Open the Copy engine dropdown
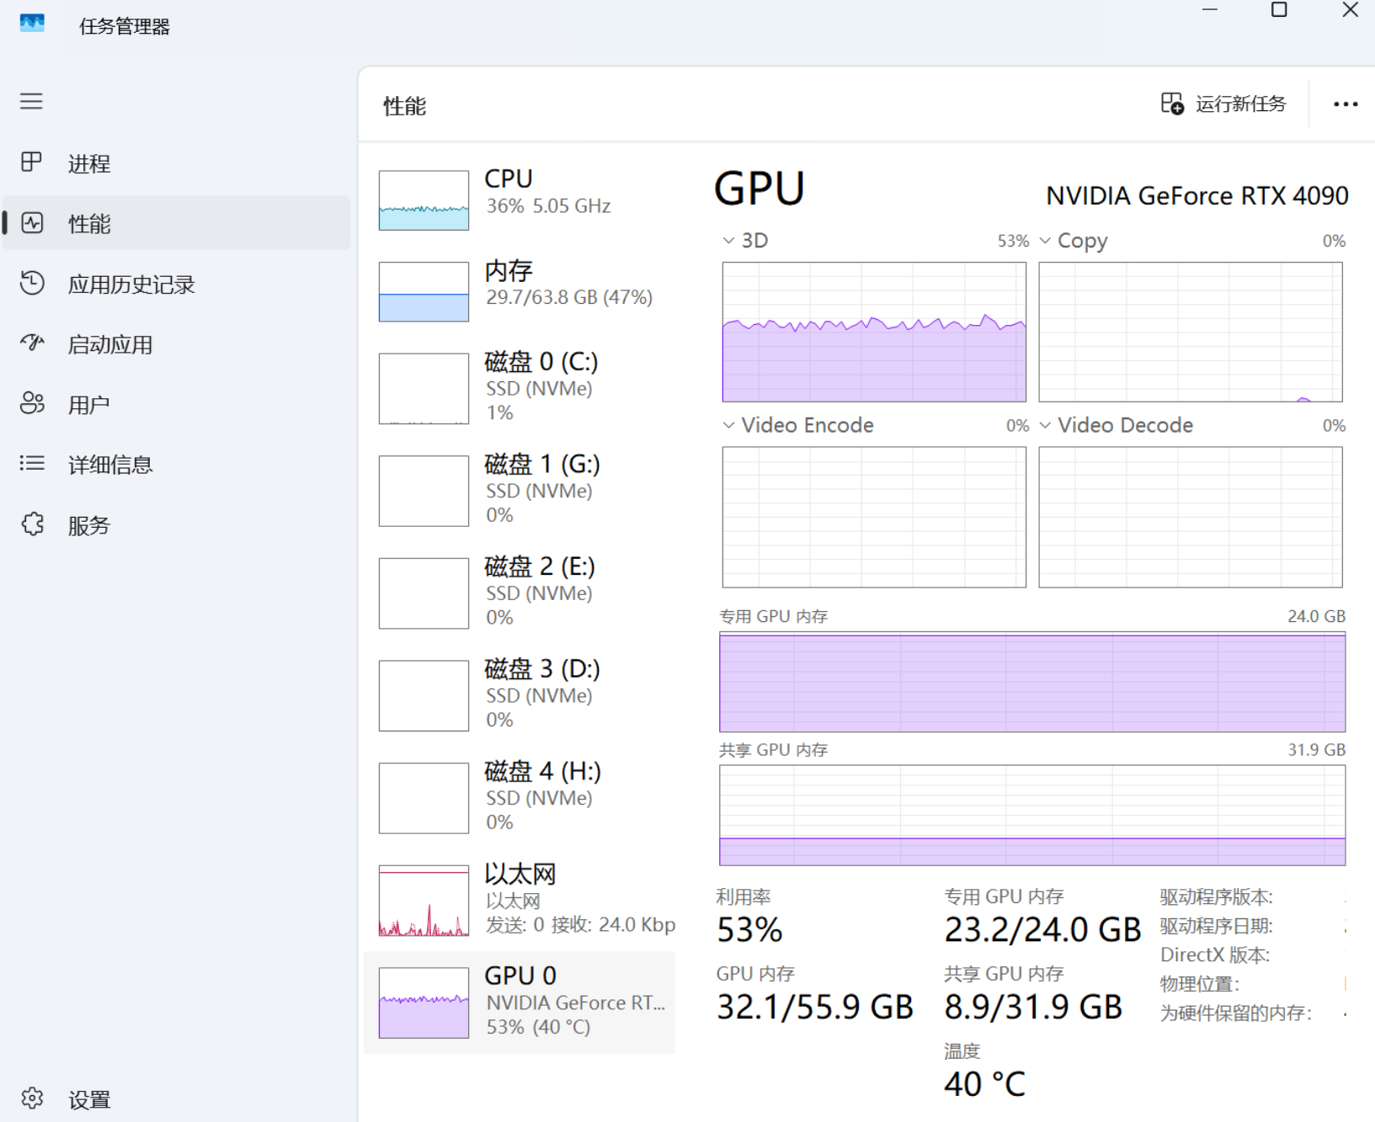The image size is (1375, 1122). point(1045,241)
